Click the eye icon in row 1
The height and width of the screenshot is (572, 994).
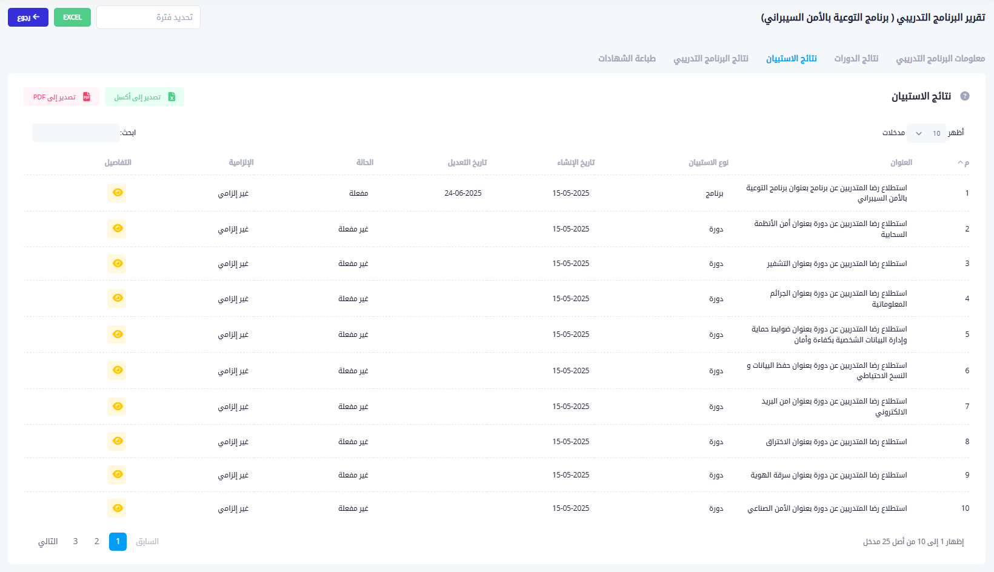click(117, 193)
